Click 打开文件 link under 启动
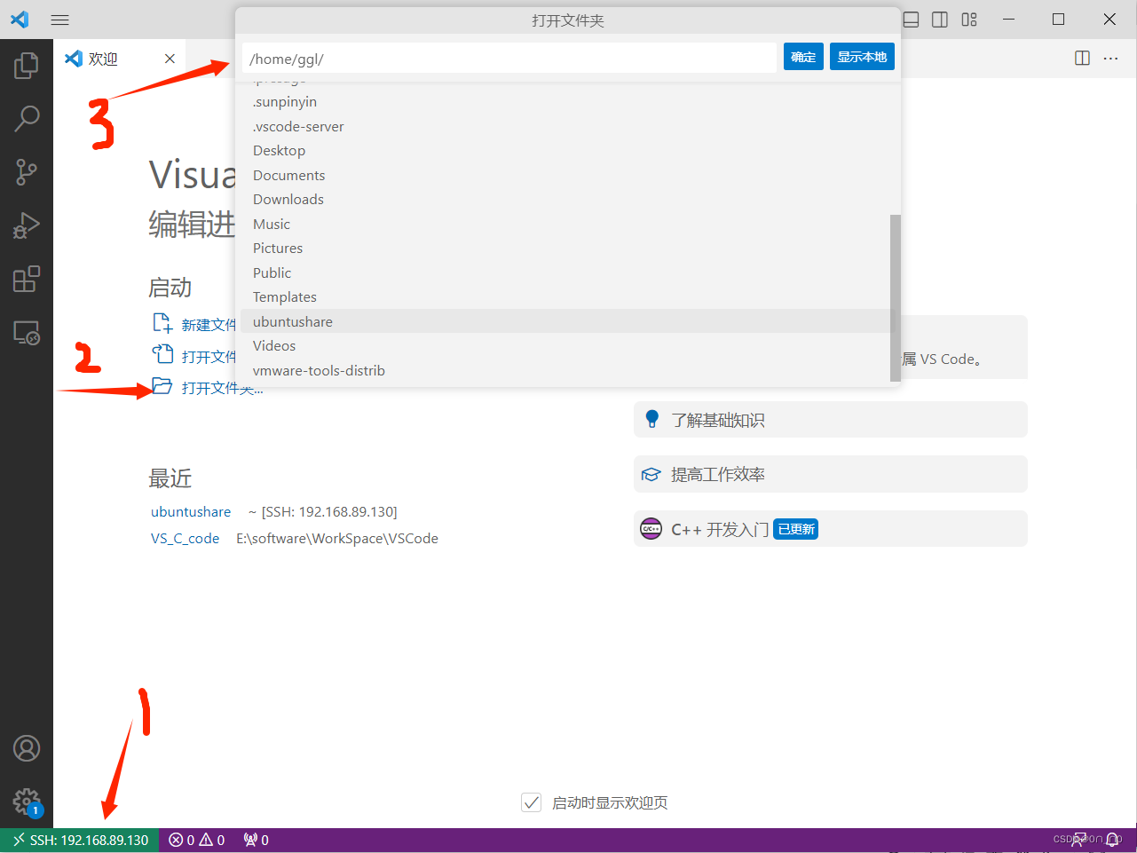The image size is (1137, 853). pos(194,356)
